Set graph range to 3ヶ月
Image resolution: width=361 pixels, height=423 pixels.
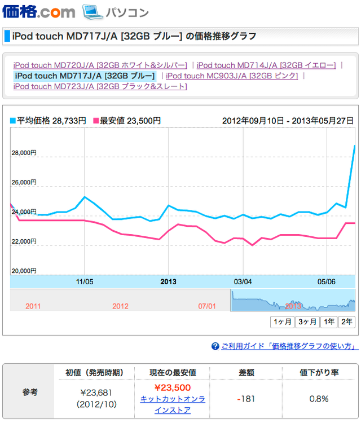[x=307, y=322]
